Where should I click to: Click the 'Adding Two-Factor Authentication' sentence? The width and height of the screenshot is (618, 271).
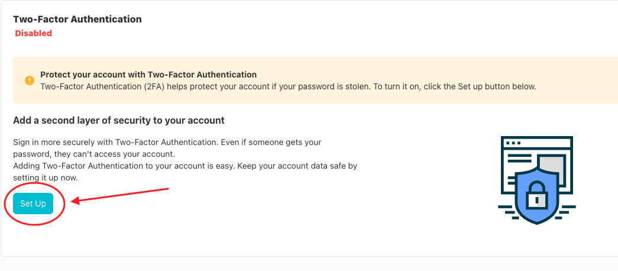click(185, 166)
